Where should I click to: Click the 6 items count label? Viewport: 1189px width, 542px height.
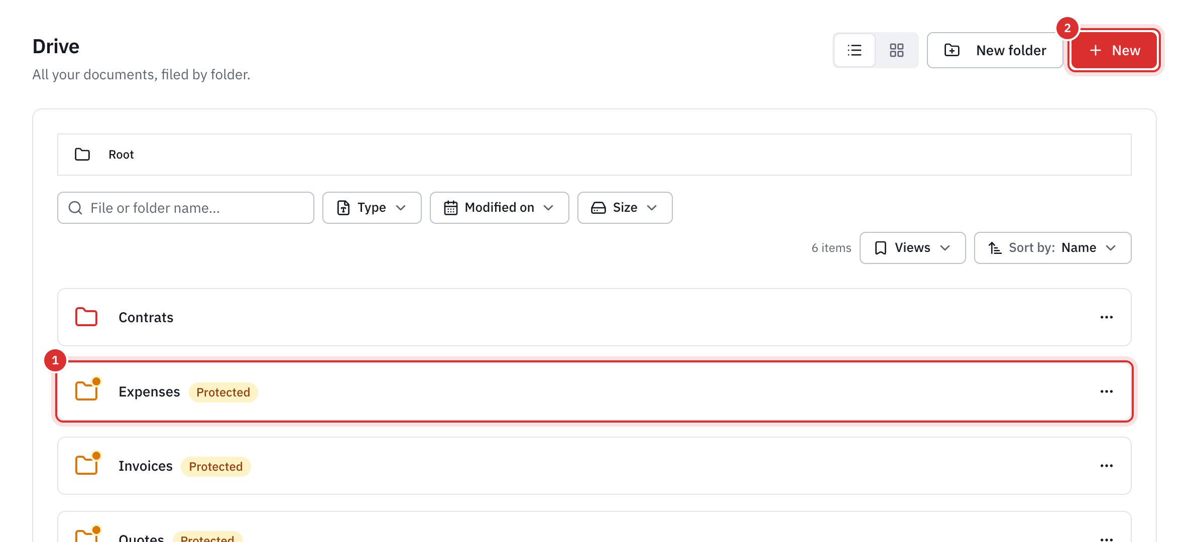point(831,248)
